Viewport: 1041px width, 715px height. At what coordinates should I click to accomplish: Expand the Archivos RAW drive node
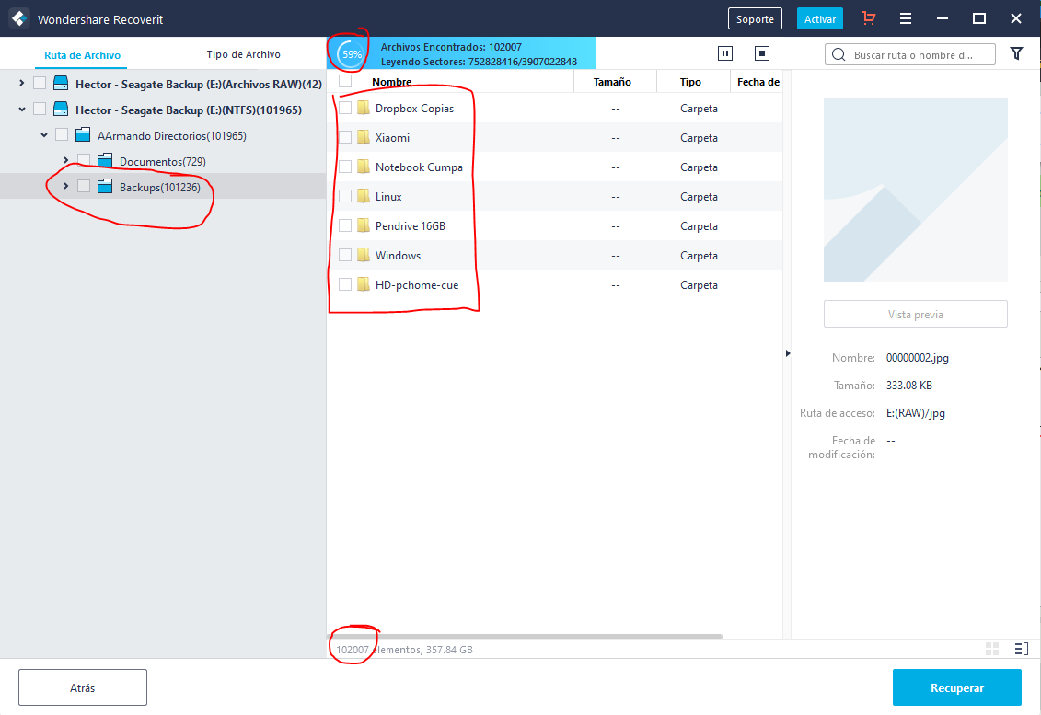[22, 83]
